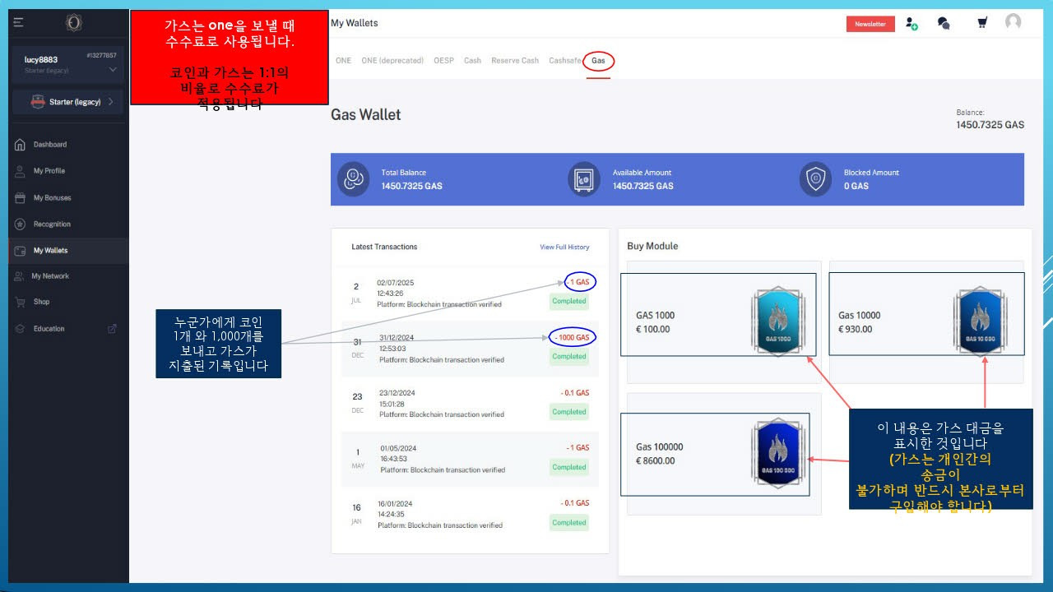
Task: Select the 01/05/2024 16:43:53 transaction text
Action: [x=443, y=459]
